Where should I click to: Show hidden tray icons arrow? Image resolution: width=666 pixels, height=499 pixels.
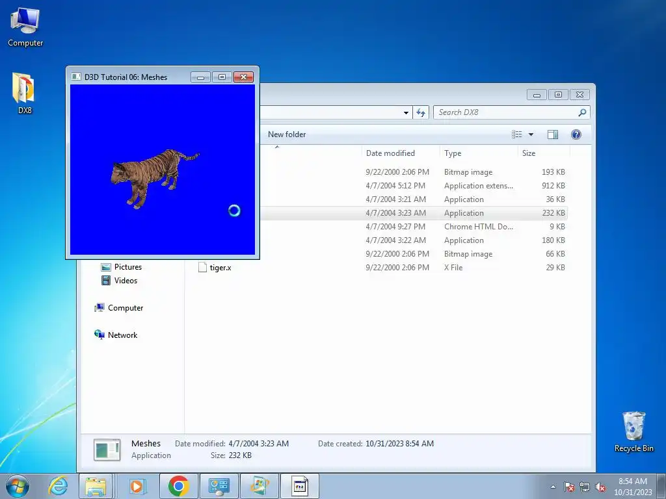tap(553, 487)
